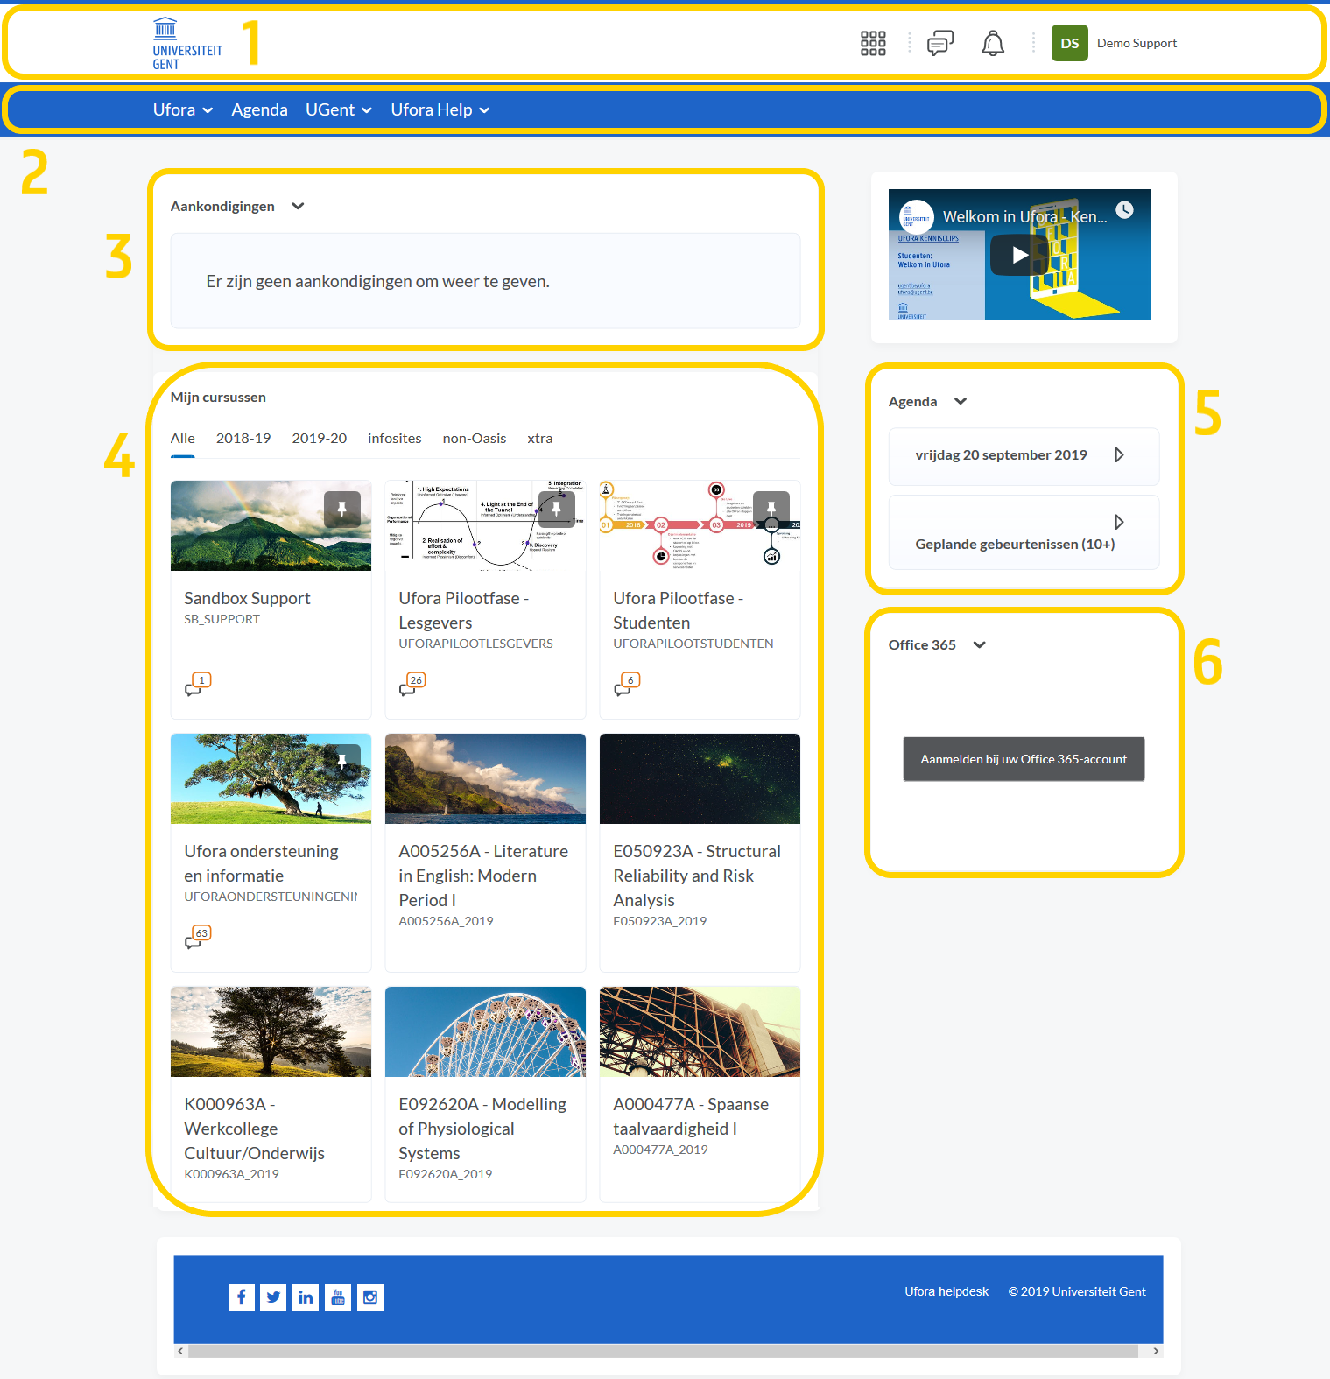Viewport: 1330px width, 1379px height.
Task: Play the Welkom in Ufora video
Action: (1019, 255)
